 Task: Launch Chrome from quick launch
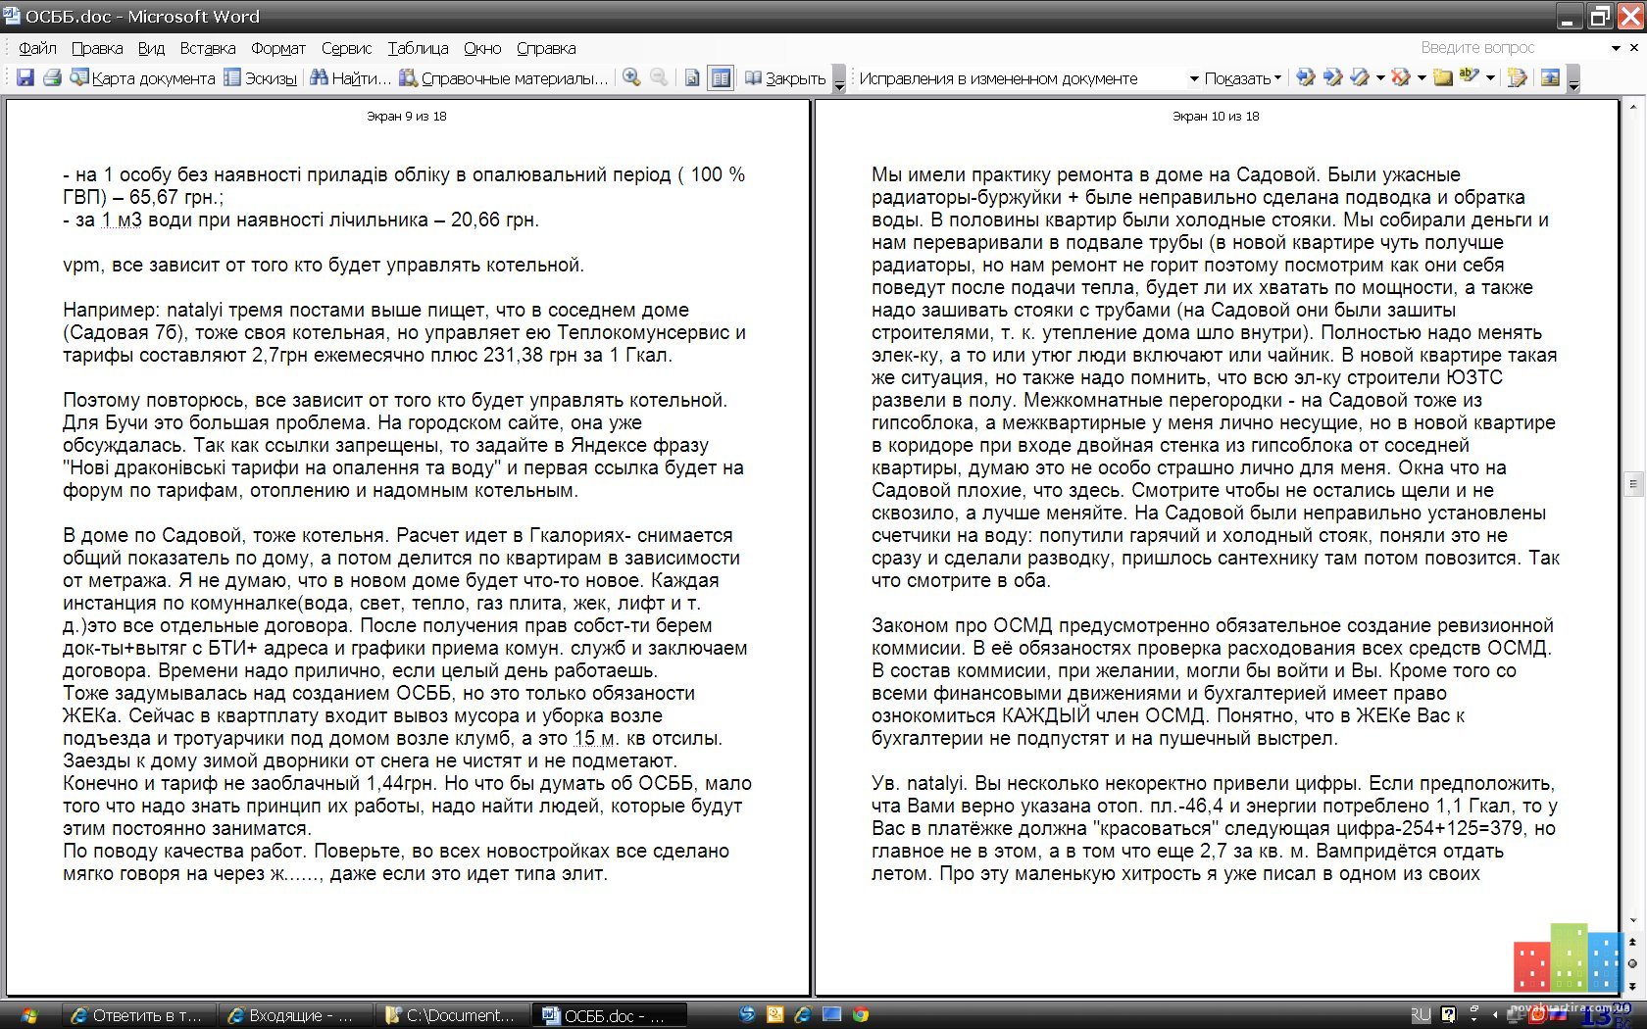tap(860, 1015)
